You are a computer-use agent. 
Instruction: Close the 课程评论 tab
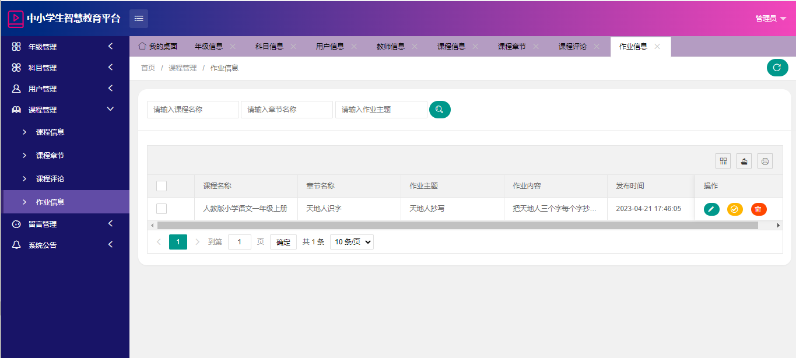tap(597, 47)
